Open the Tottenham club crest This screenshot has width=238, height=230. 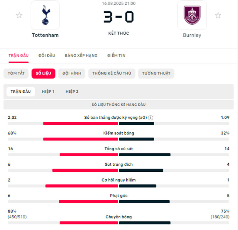tap(45, 15)
